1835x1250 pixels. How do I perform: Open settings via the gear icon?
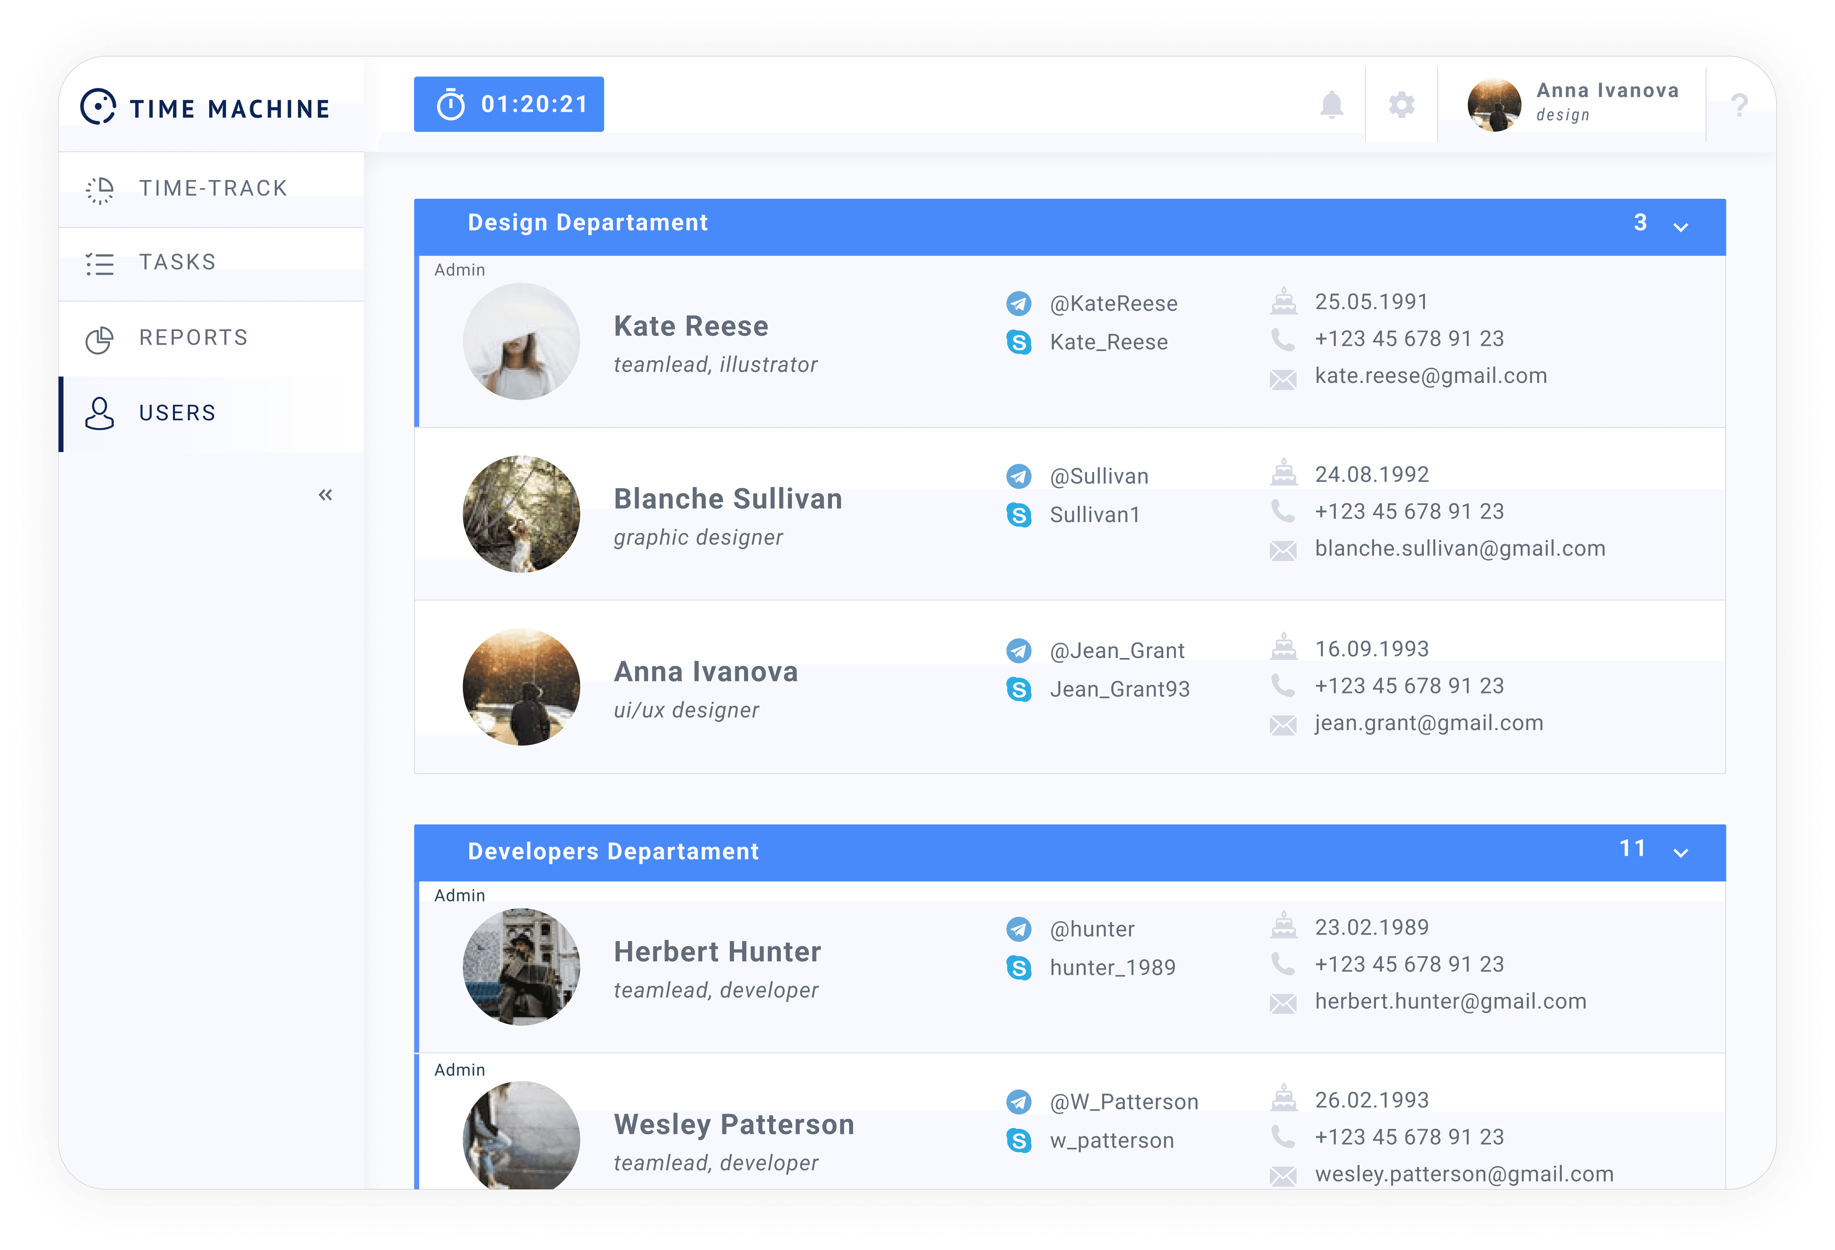(x=1402, y=104)
